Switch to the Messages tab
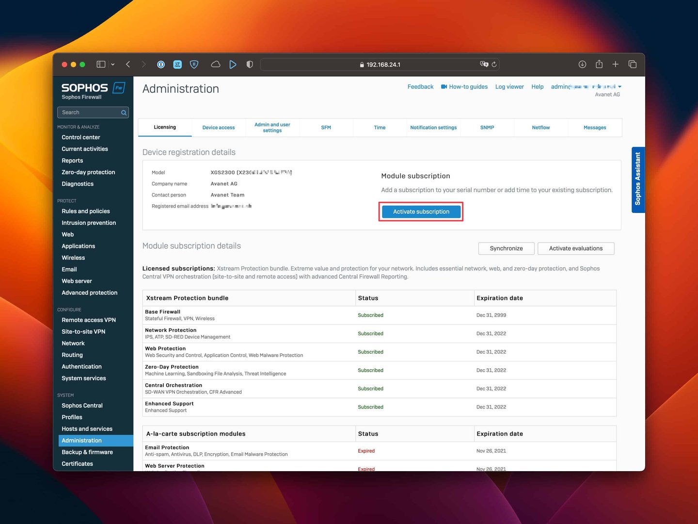698x524 pixels. (x=595, y=128)
